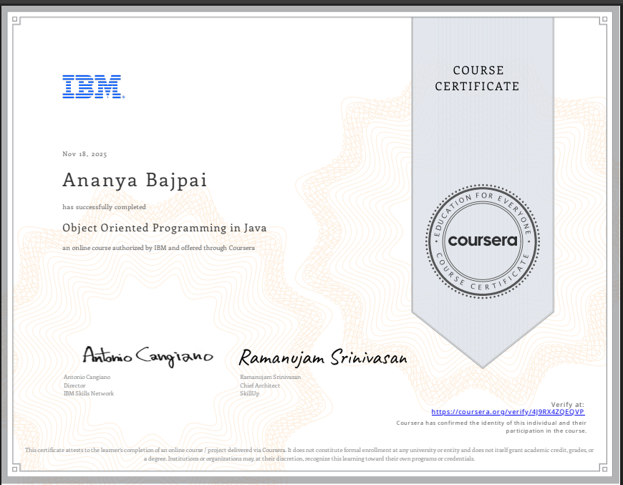Click the 'has successfully completed' text

(104, 207)
